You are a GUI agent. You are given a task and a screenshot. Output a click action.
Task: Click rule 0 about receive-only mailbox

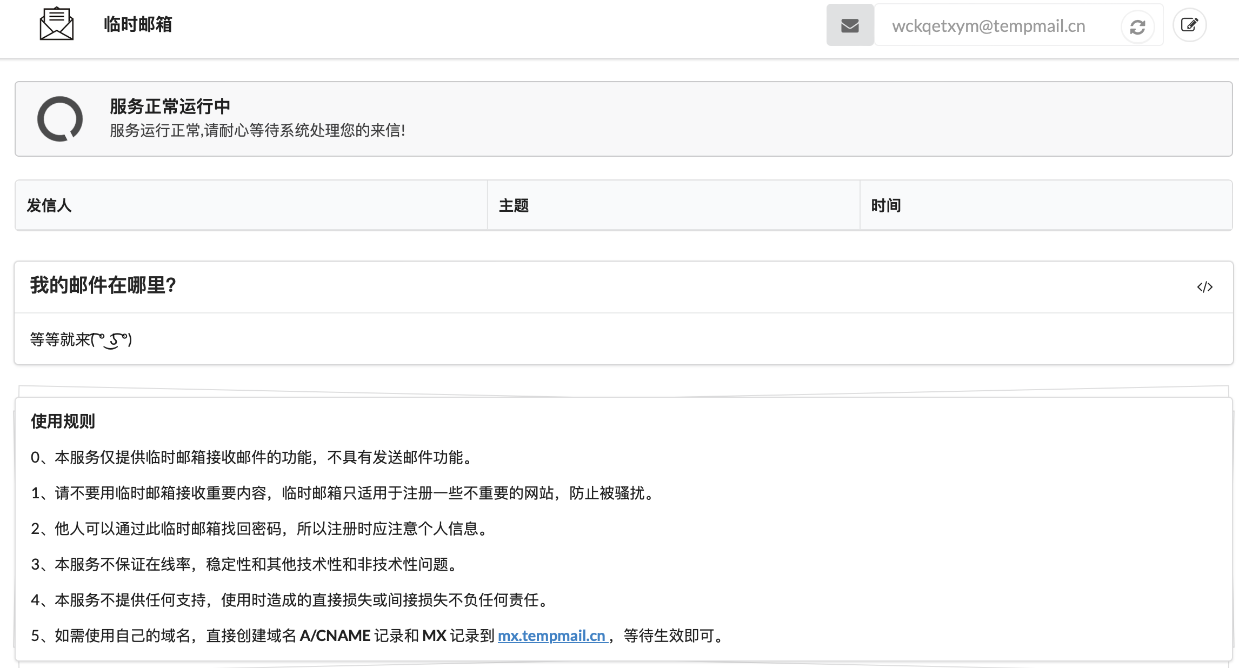click(252, 457)
